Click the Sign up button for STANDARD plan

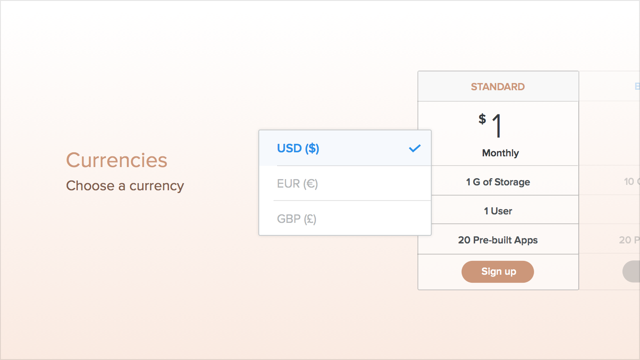(497, 272)
